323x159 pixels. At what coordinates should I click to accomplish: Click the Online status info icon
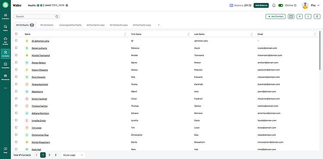295,5
